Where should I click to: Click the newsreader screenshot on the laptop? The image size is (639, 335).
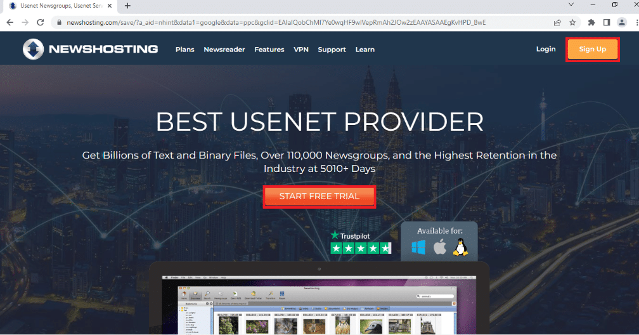319,305
